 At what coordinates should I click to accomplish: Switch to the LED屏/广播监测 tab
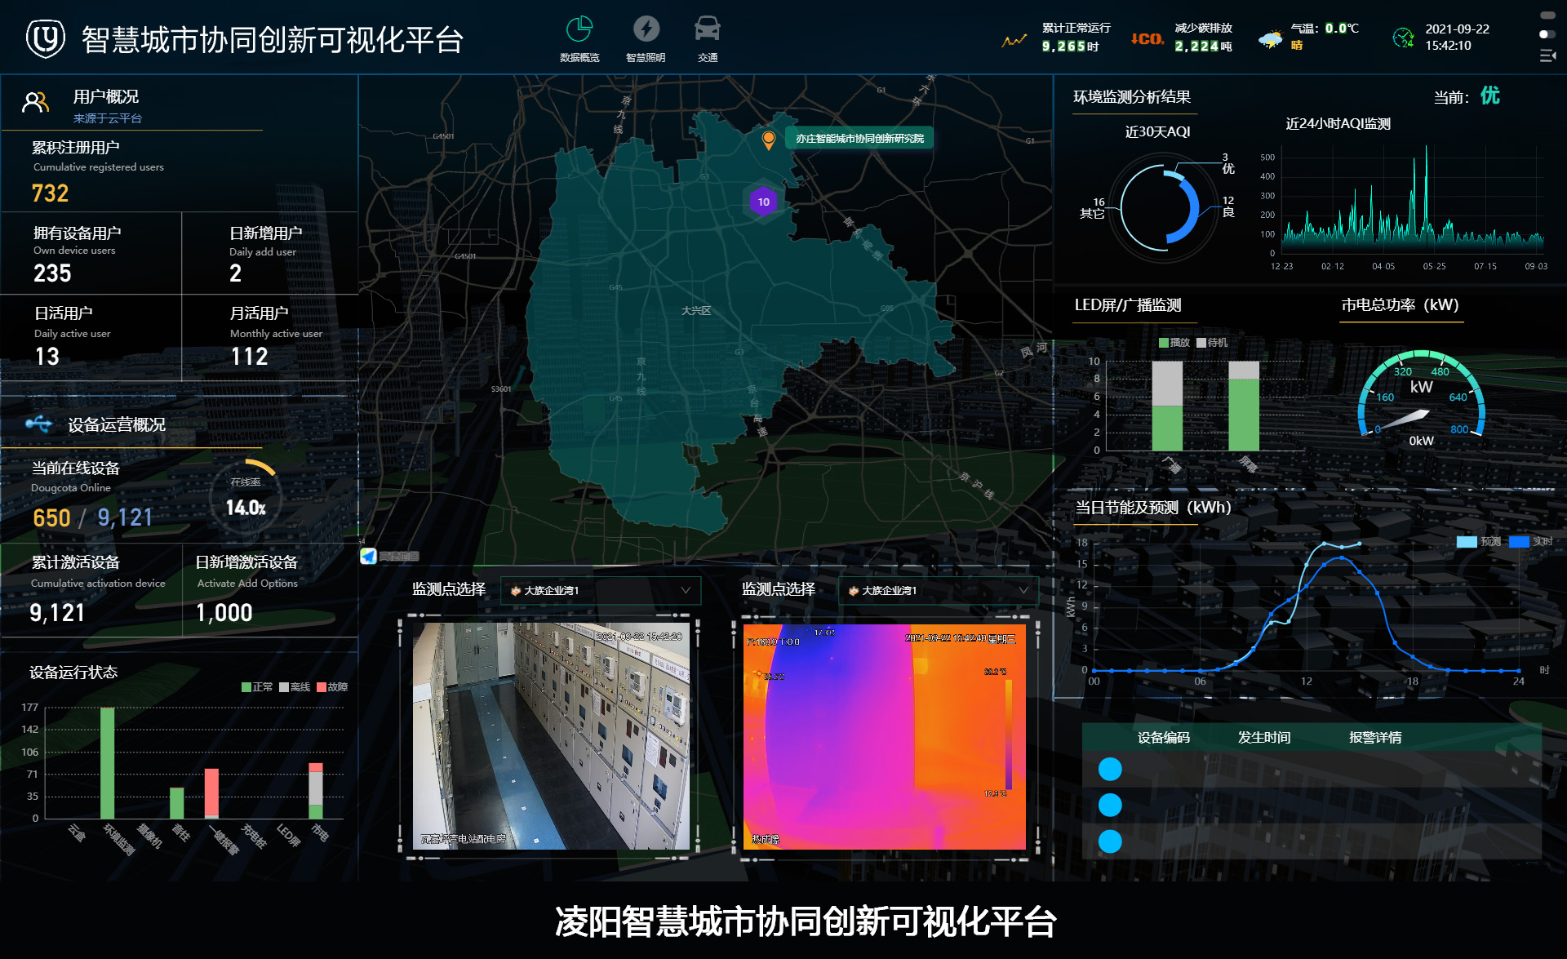click(x=1127, y=305)
